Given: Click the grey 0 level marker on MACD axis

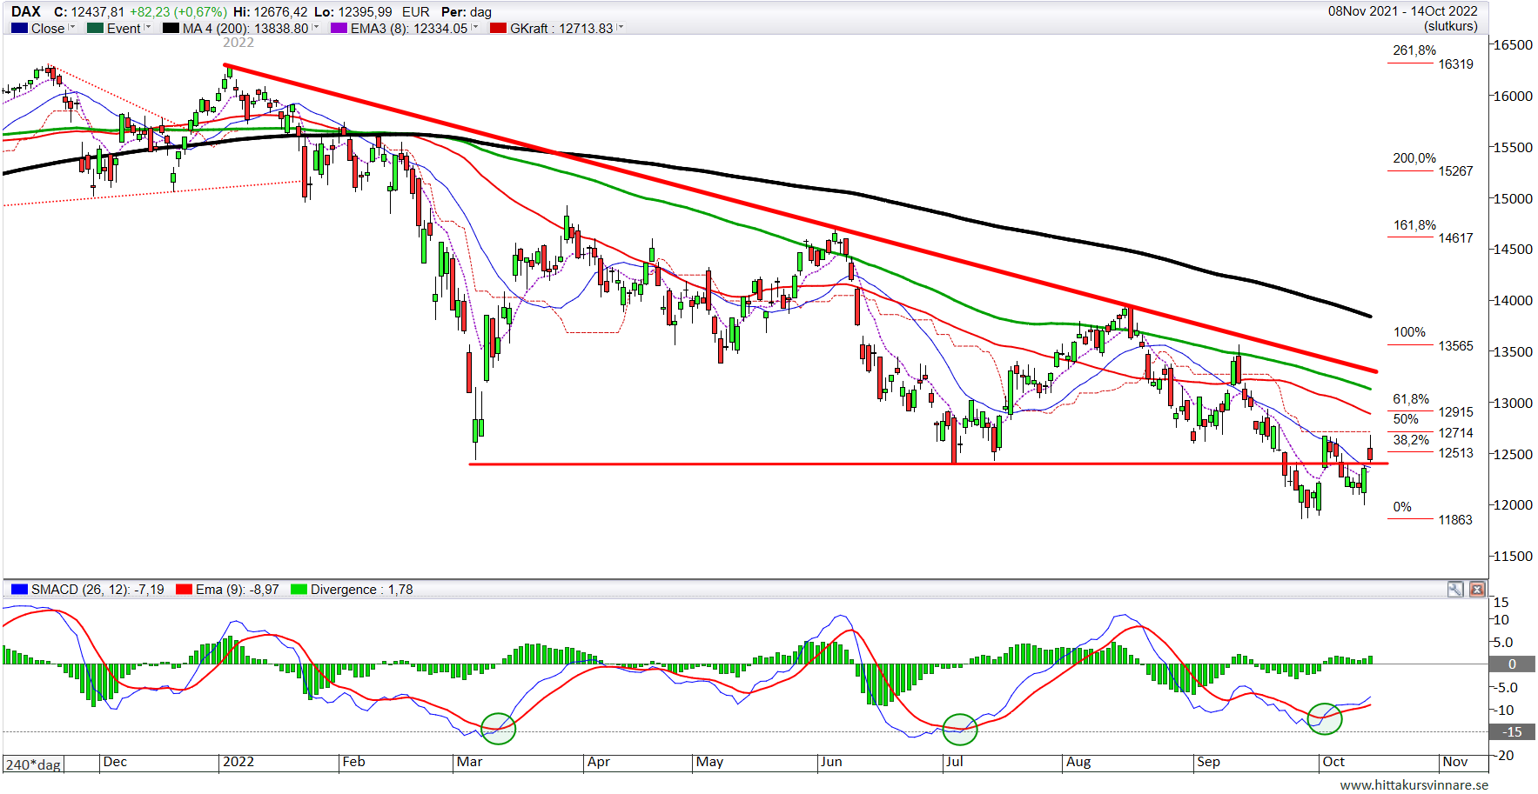Looking at the screenshot, I should 1512,664.
